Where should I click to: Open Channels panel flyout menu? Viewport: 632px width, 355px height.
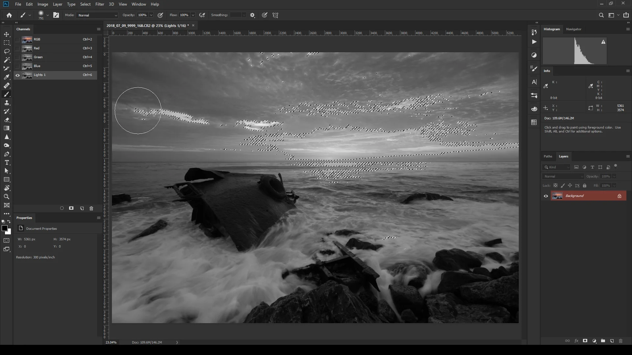tap(98, 29)
